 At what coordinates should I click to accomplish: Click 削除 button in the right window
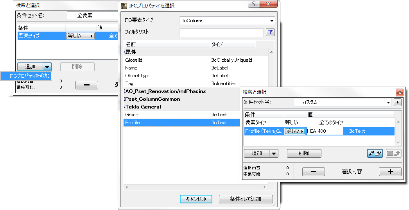[304, 153]
